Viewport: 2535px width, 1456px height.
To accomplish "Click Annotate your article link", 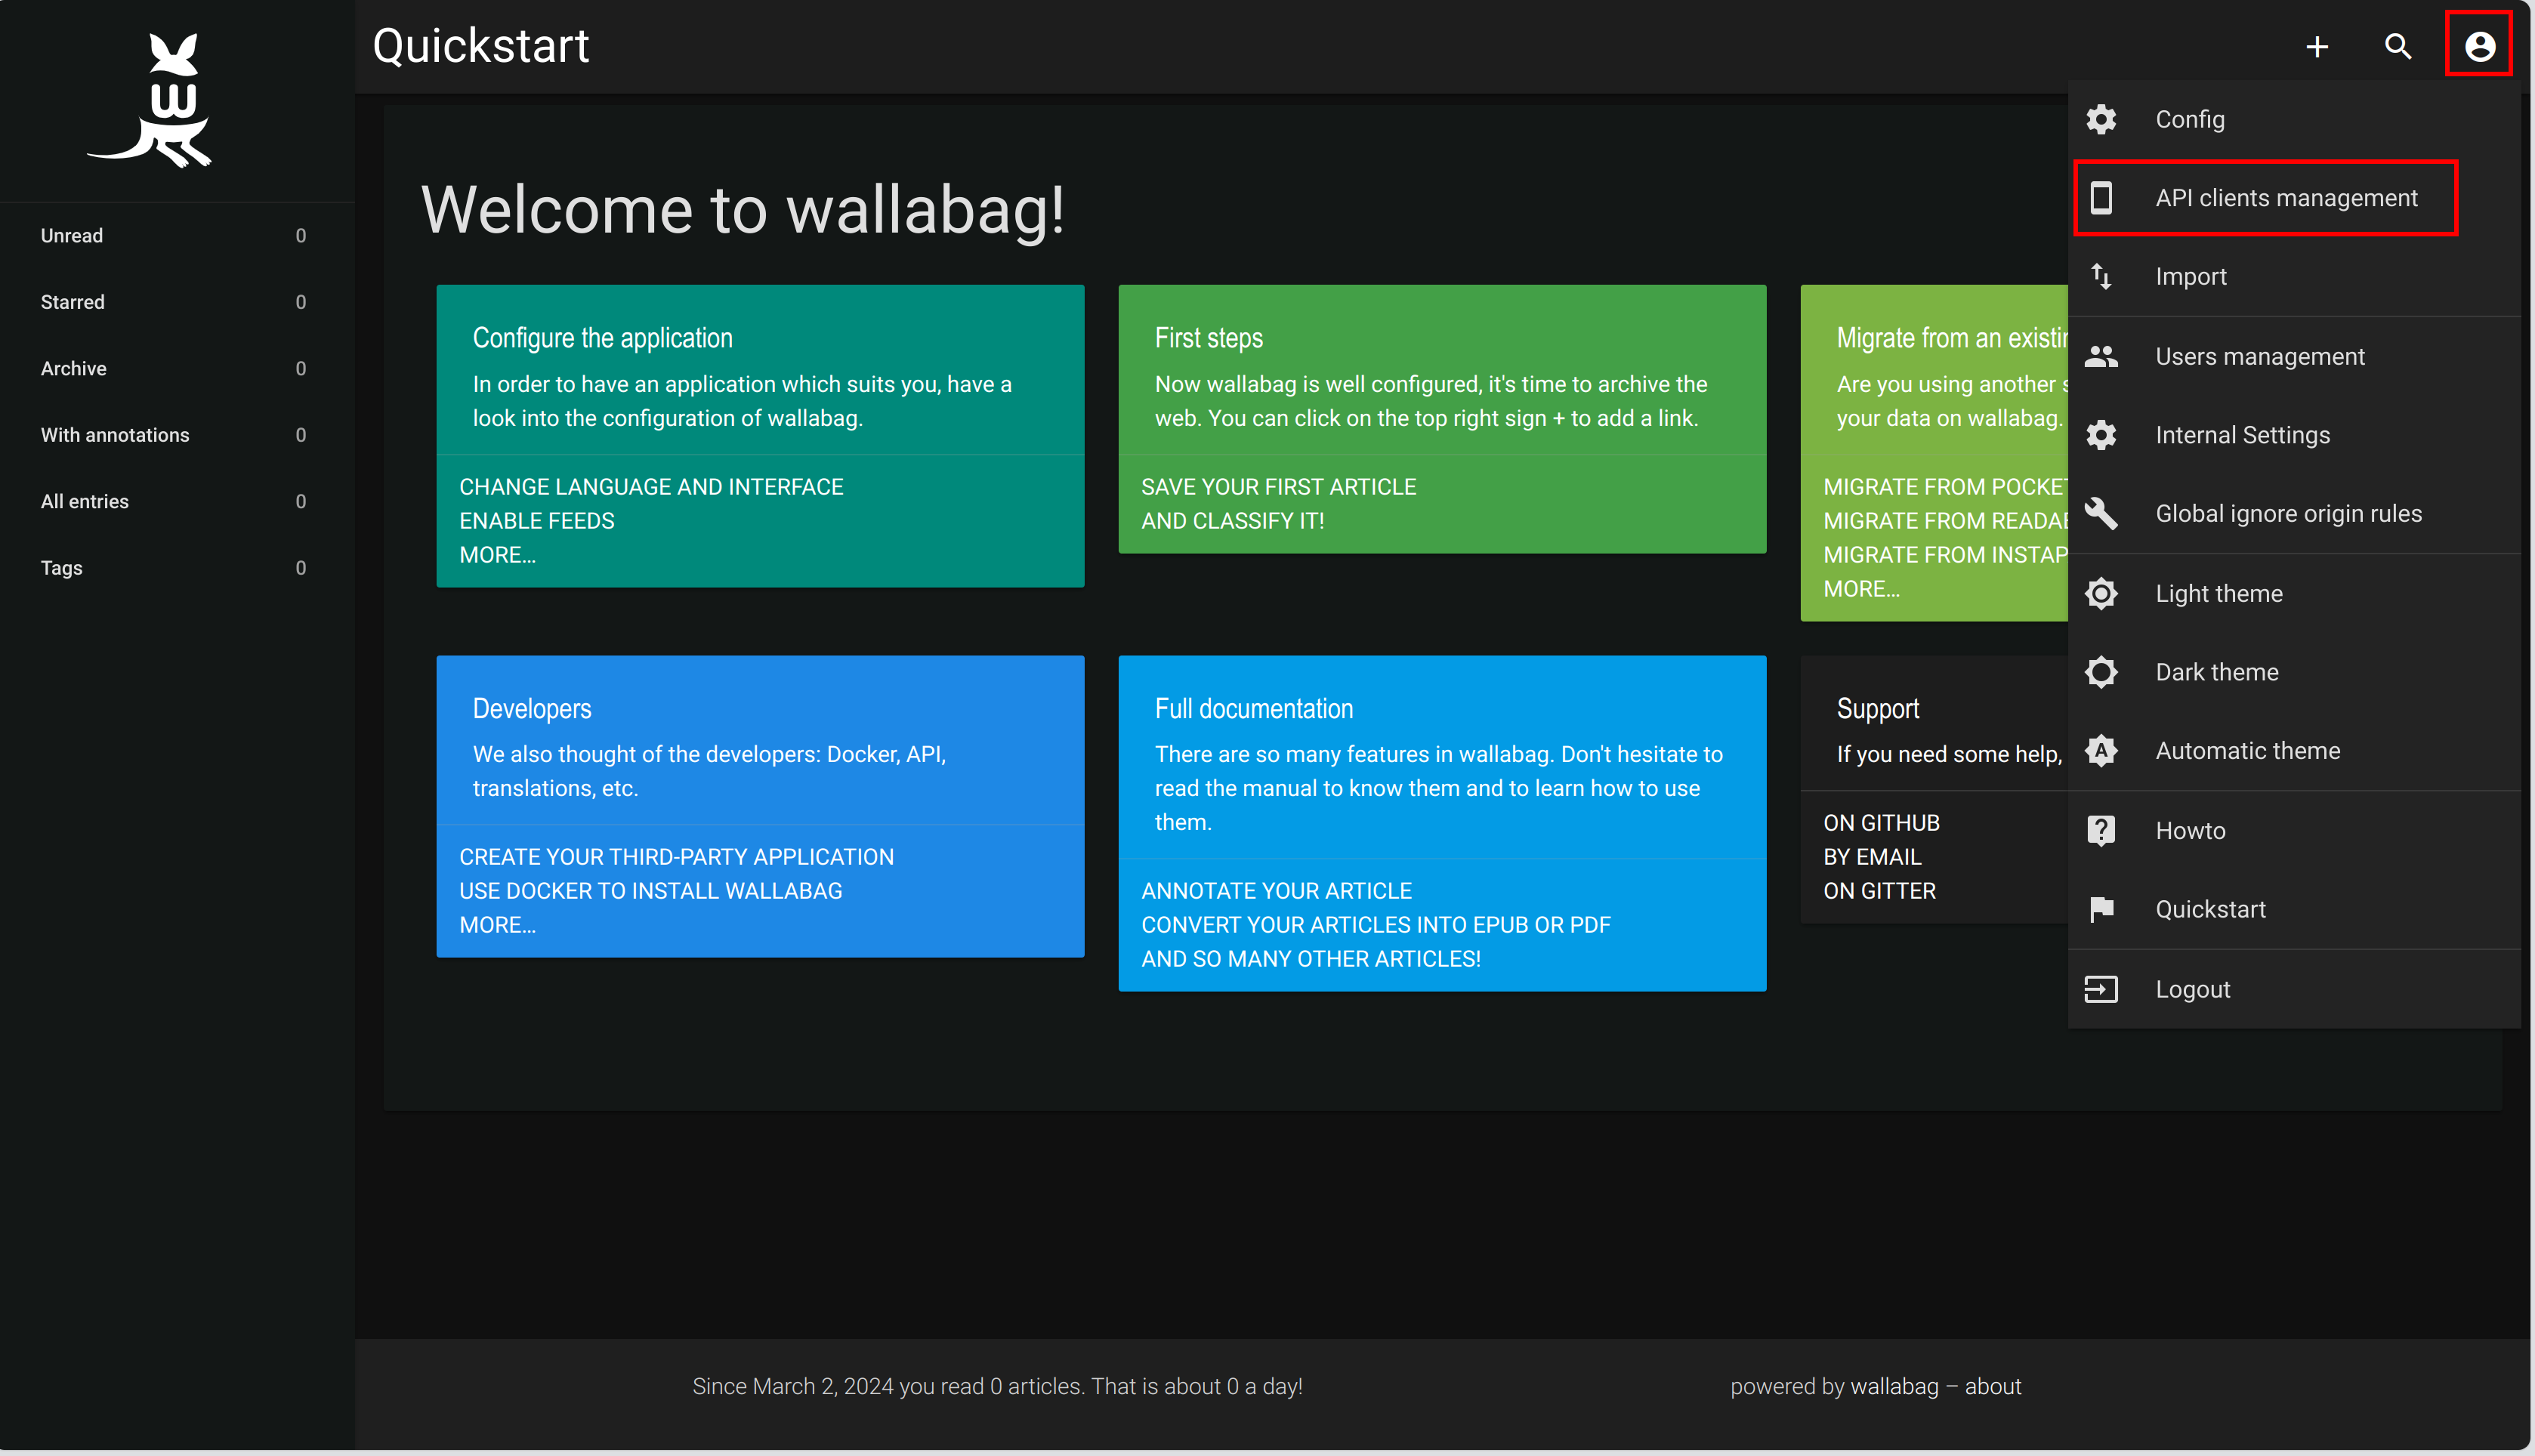I will (x=1277, y=891).
